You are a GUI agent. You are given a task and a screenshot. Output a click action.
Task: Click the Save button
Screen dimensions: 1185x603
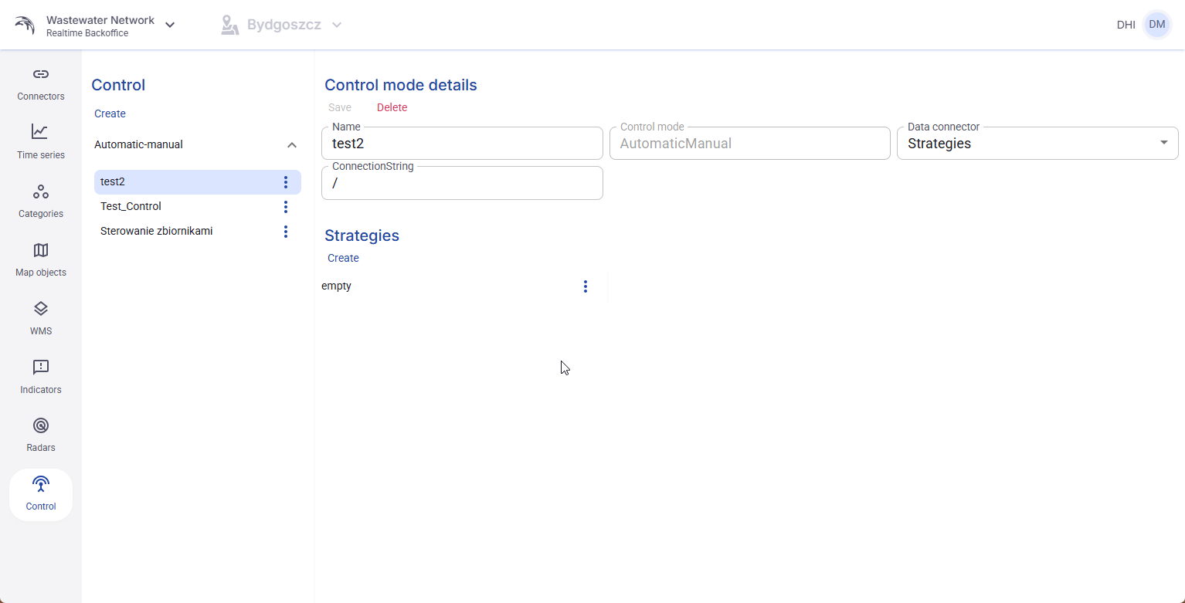coord(340,107)
